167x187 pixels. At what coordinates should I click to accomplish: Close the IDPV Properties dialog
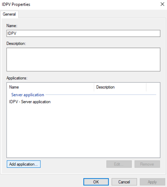pos(162,4)
